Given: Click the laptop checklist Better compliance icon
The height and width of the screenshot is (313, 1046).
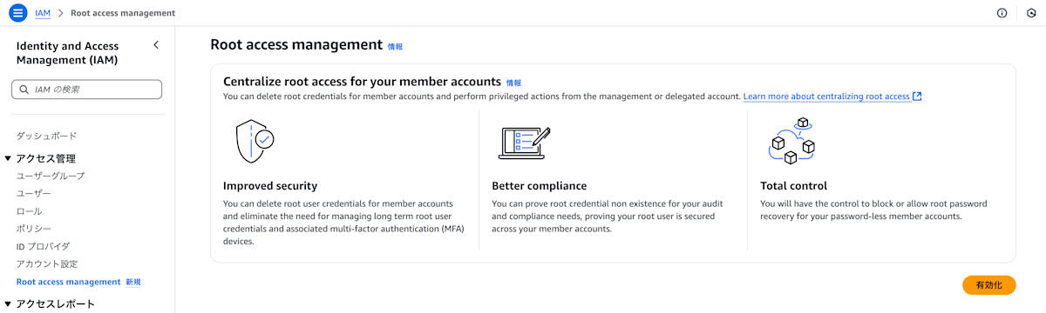Looking at the screenshot, I should tap(524, 143).
